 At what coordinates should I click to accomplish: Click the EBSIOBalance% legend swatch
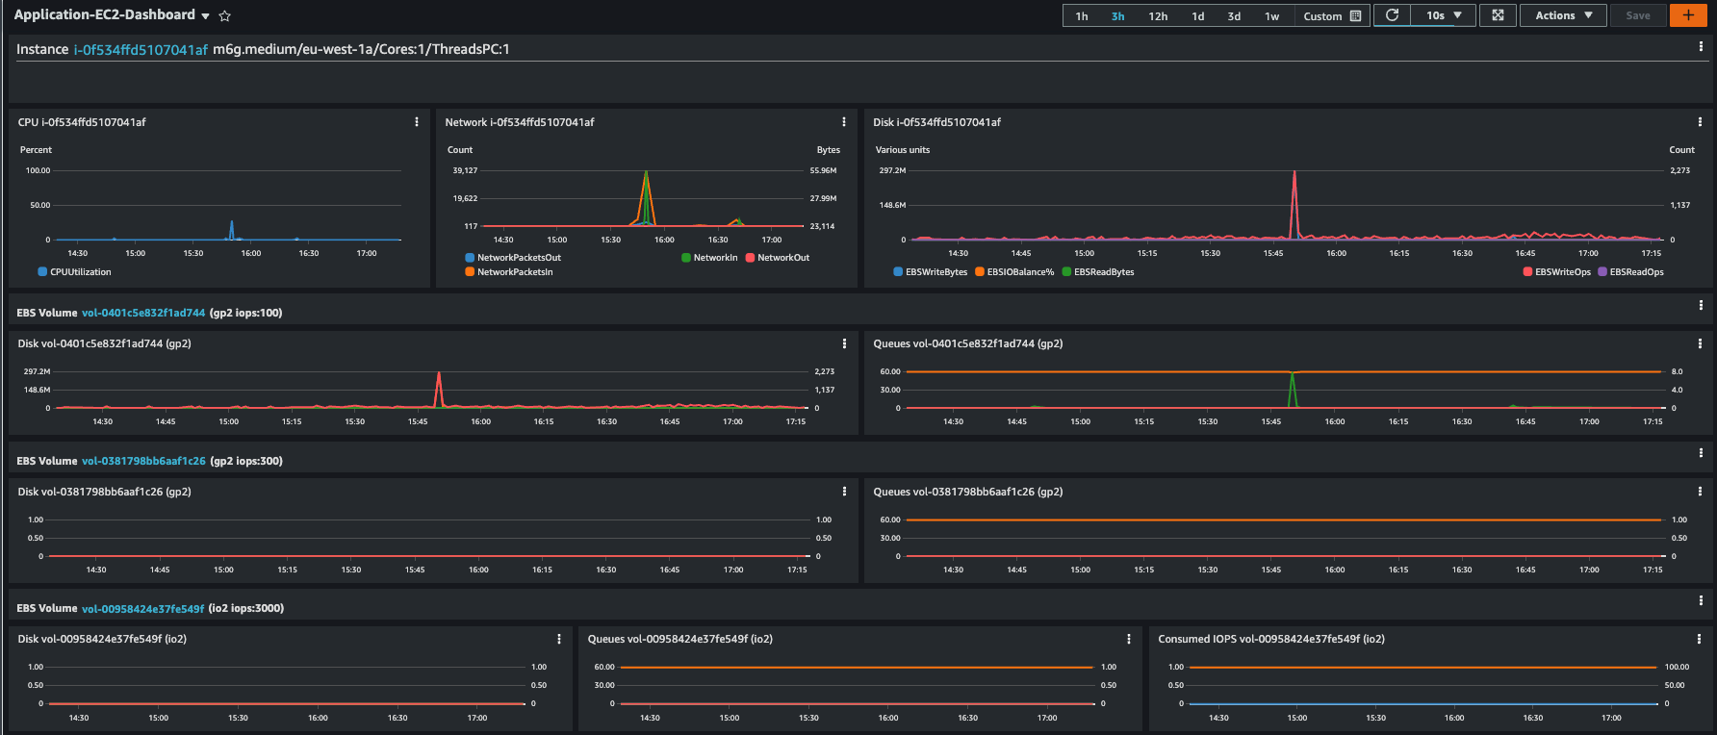tap(980, 272)
